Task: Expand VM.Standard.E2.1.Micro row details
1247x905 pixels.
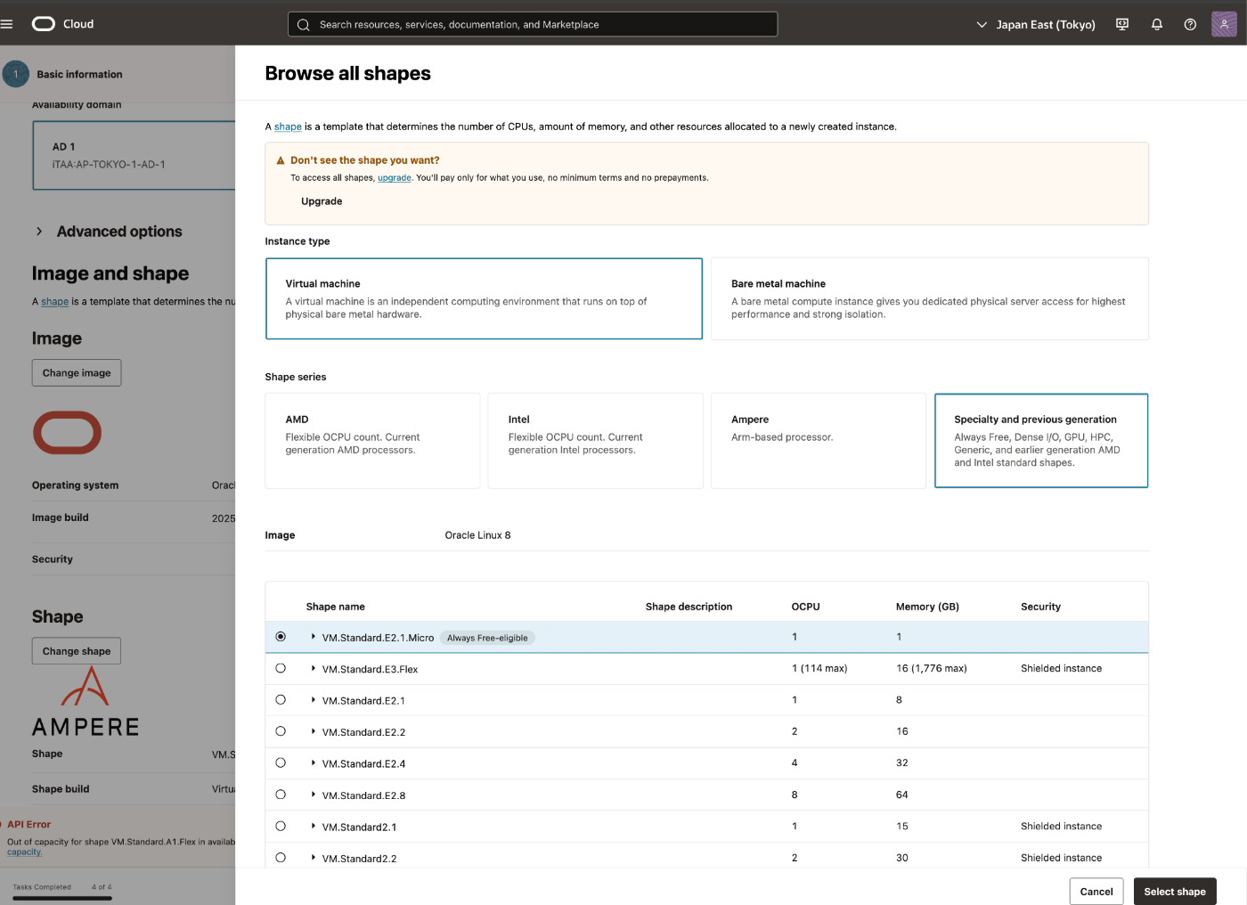Action: point(314,637)
